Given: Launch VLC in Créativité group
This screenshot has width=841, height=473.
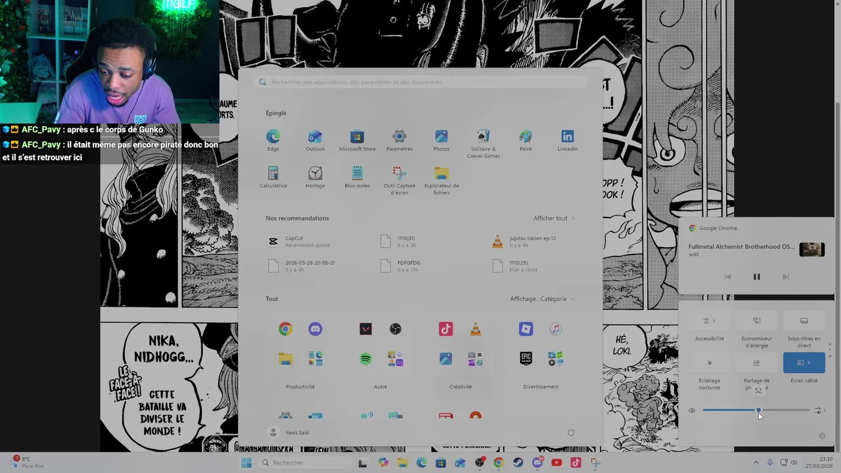Looking at the screenshot, I should [x=476, y=329].
